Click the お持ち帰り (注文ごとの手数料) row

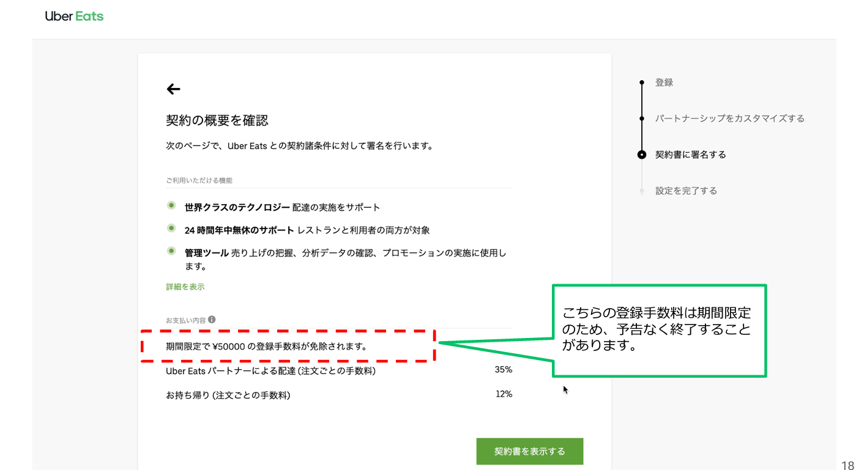[339, 395]
